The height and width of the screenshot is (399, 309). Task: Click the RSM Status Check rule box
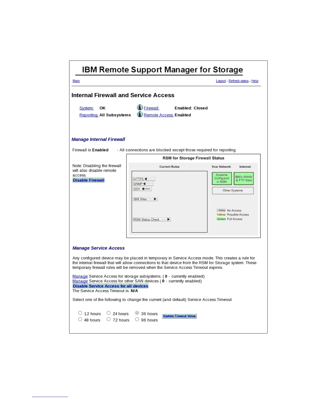[152, 220]
